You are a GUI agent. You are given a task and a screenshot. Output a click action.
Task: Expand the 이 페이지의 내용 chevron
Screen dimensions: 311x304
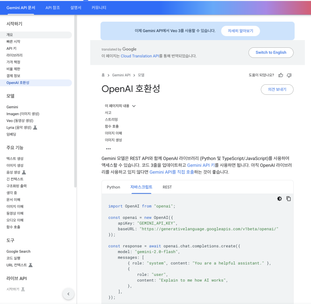[x=134, y=106]
